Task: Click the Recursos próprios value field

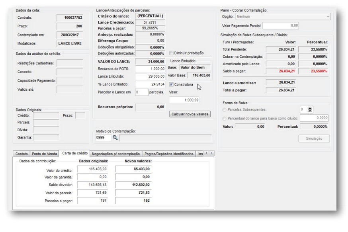Action: [x=150, y=107]
